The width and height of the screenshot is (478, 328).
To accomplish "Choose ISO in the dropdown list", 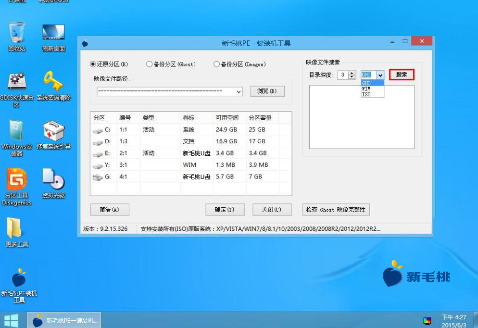I will [372, 94].
